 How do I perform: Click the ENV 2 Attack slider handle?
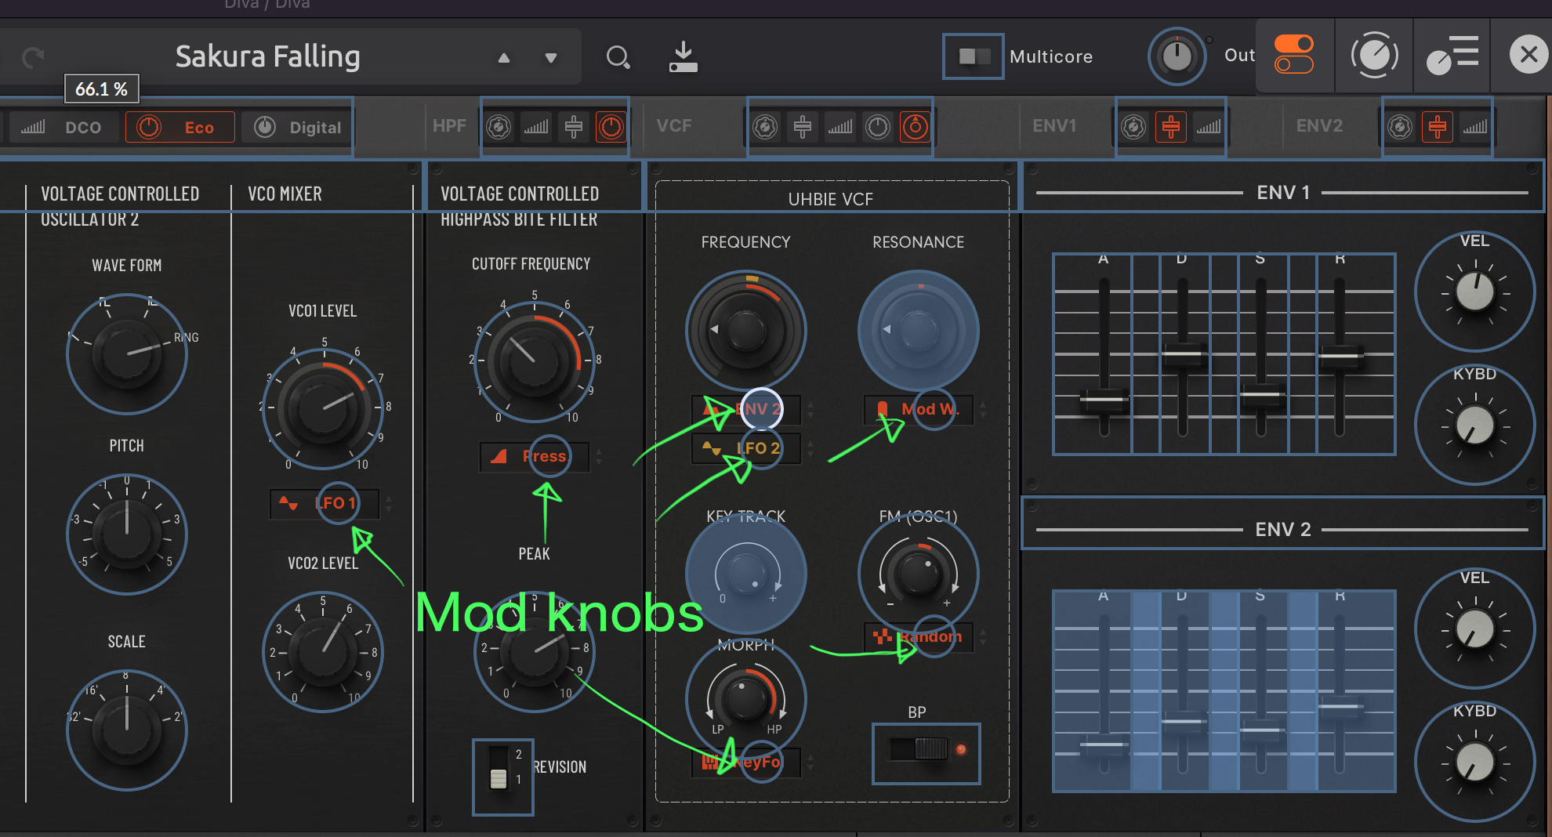click(1104, 745)
